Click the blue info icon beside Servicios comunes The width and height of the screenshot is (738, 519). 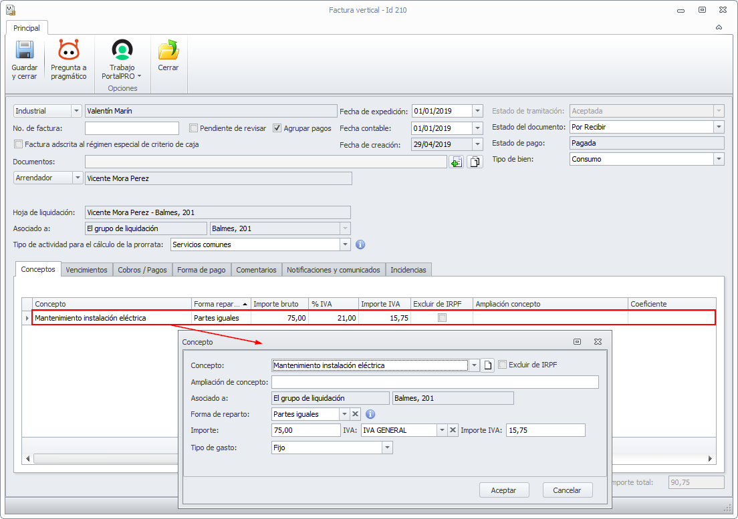(x=360, y=244)
